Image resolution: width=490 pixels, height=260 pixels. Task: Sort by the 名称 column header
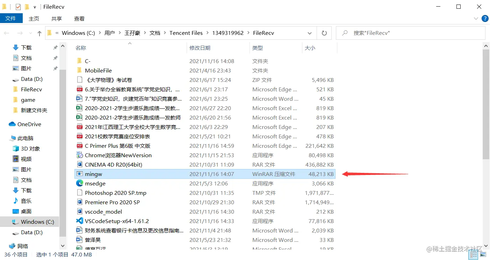(130, 48)
